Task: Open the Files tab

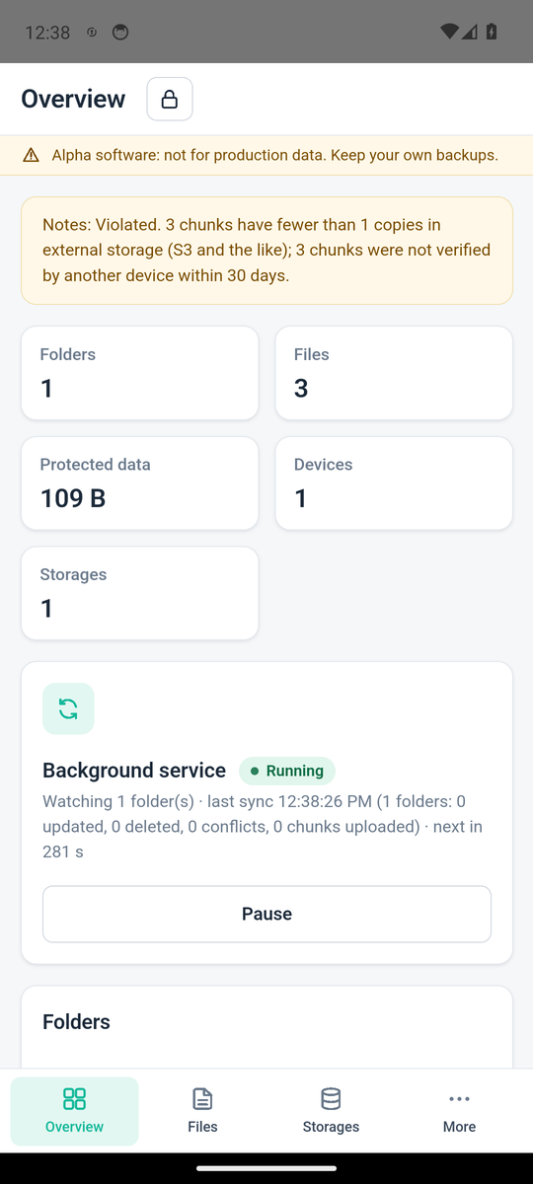Action: click(202, 1111)
